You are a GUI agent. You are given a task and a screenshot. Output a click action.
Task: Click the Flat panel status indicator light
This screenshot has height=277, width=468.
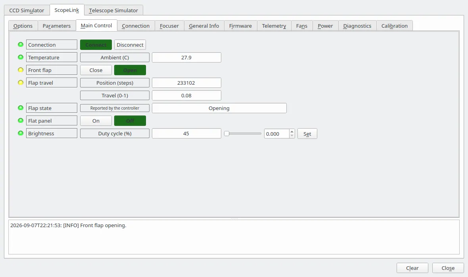[x=21, y=121]
